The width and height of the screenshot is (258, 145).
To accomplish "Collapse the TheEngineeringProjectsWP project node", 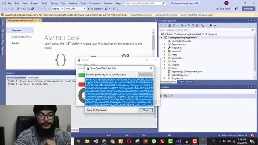I will point(161,37).
